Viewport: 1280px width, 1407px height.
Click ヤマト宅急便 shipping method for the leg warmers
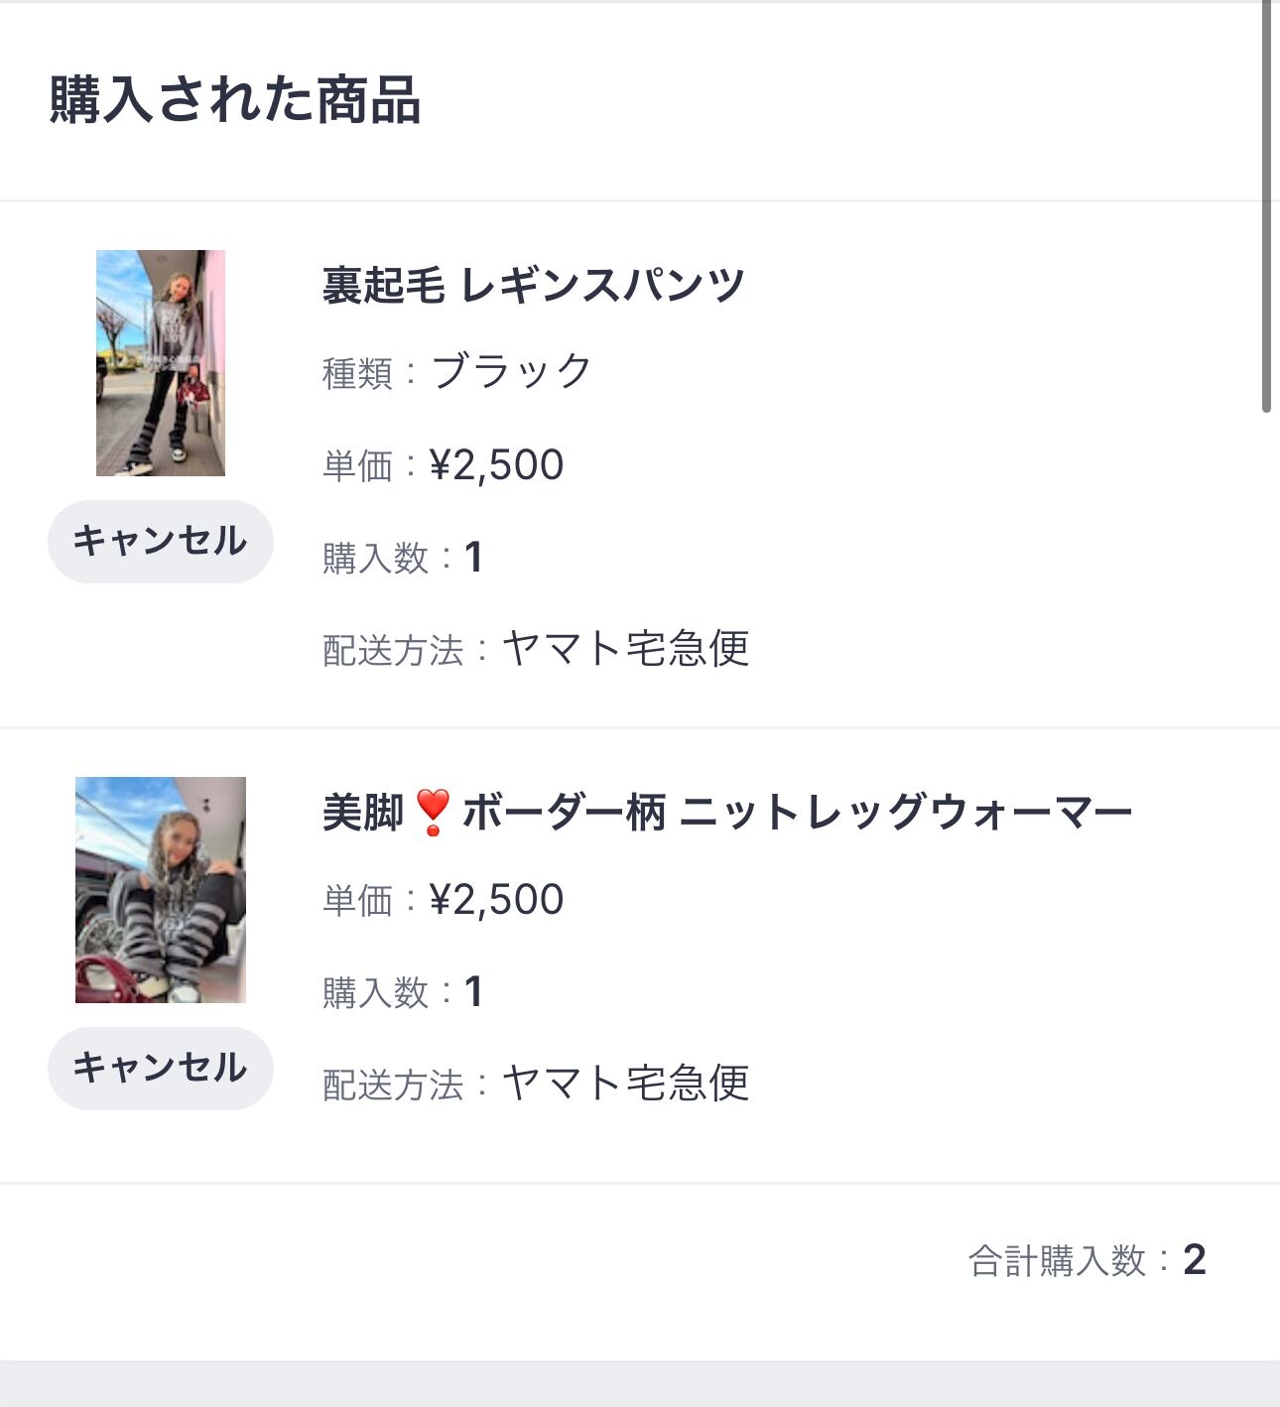625,1084
